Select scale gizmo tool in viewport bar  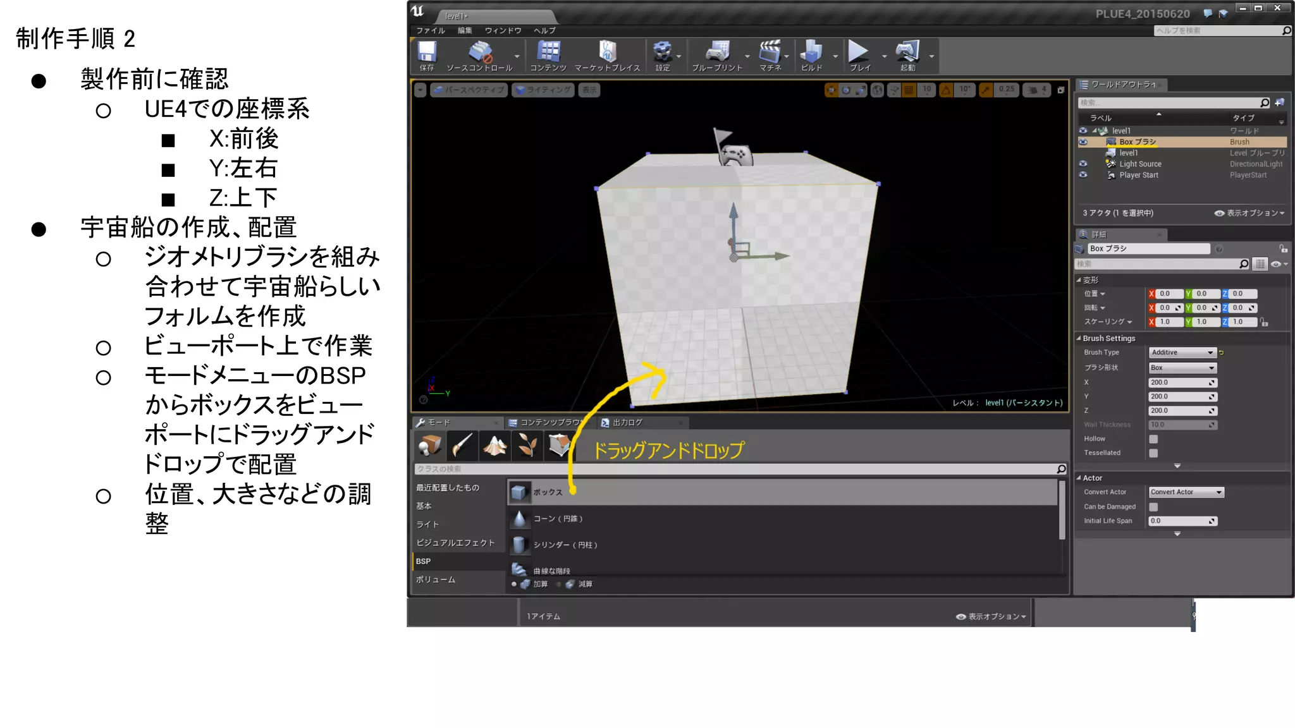tap(861, 90)
